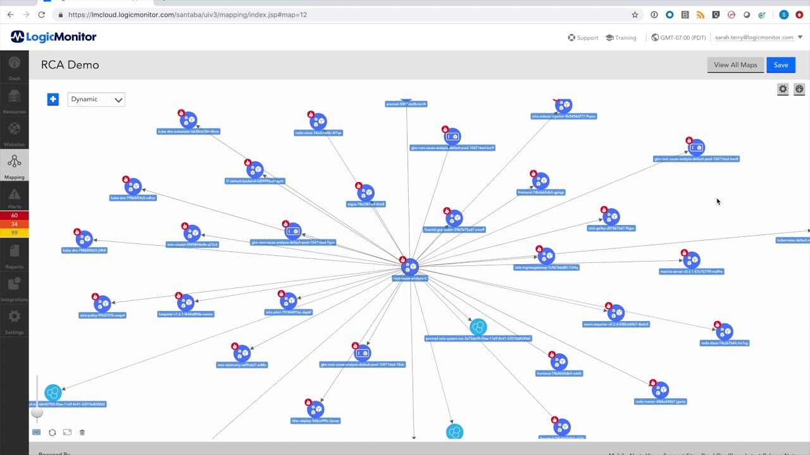Select the promsd.istio-system.svc service node
The image size is (810, 455).
pos(478,327)
